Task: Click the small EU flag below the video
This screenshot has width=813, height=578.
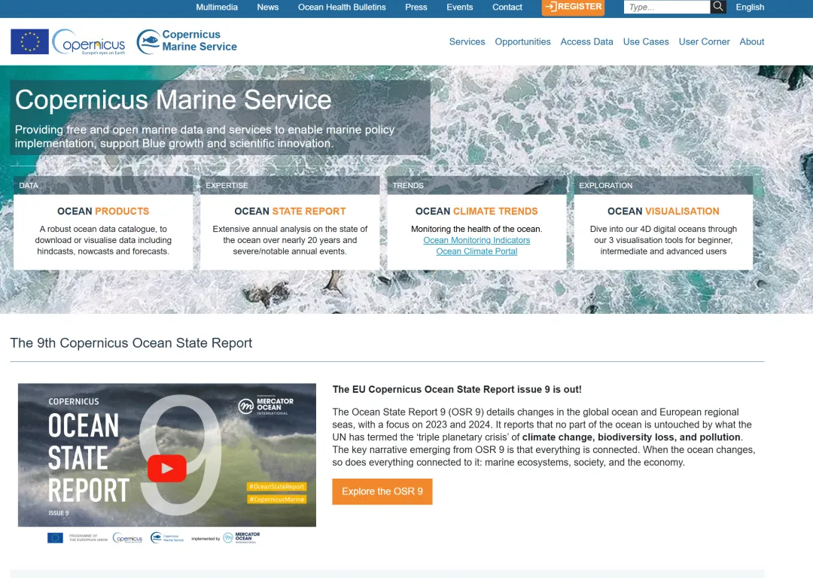Action: click(55, 538)
